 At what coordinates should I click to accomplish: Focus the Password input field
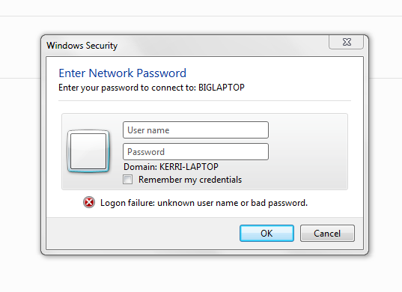(195, 152)
